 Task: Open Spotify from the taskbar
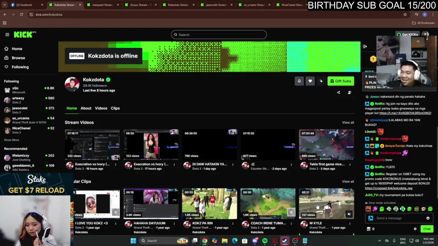pos(265,241)
